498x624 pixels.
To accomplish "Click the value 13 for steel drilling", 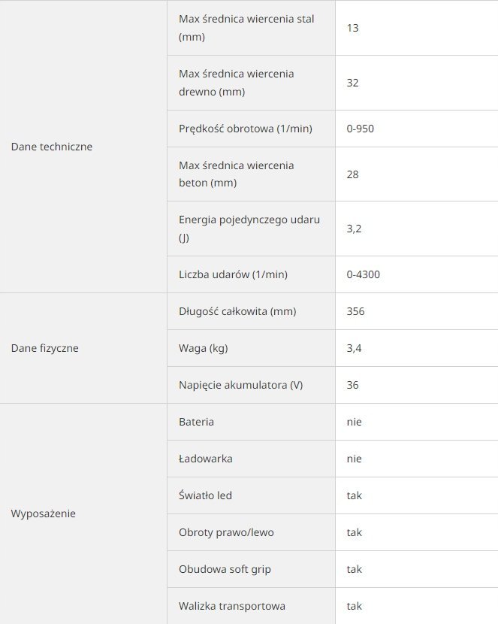I will point(352,28).
